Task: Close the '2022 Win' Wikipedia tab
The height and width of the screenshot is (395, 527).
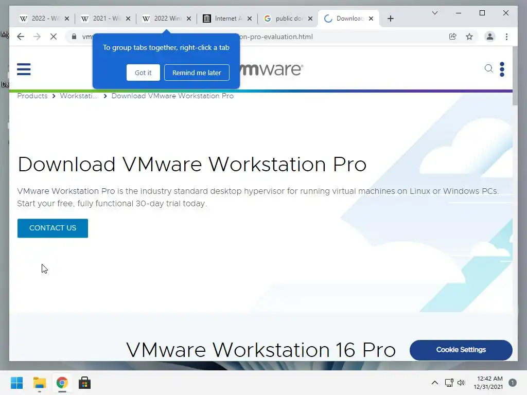Action: pos(189,19)
